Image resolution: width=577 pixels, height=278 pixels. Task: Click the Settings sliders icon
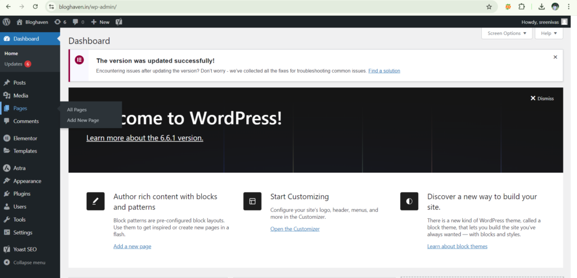point(7,232)
